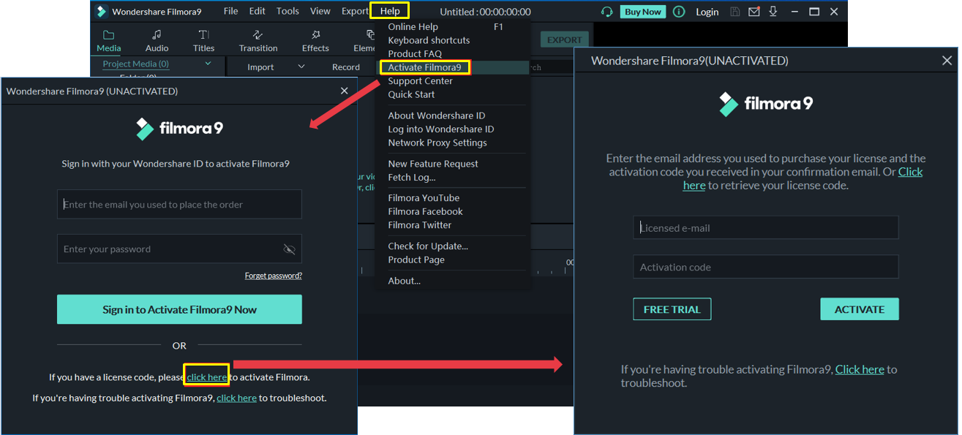Viewport: 962px width, 435px height.
Task: Open the mail envelope icon in title bar
Action: click(x=754, y=12)
